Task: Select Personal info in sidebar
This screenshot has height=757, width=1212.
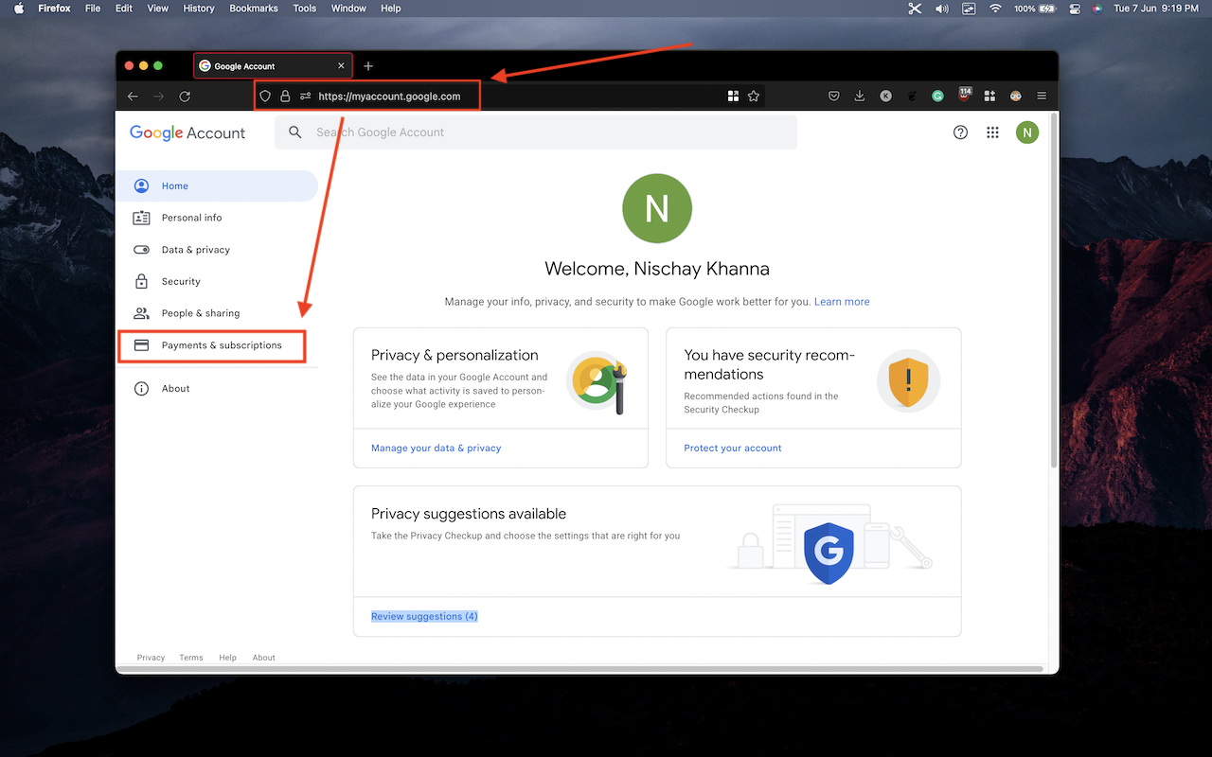Action: pyautogui.click(x=191, y=218)
